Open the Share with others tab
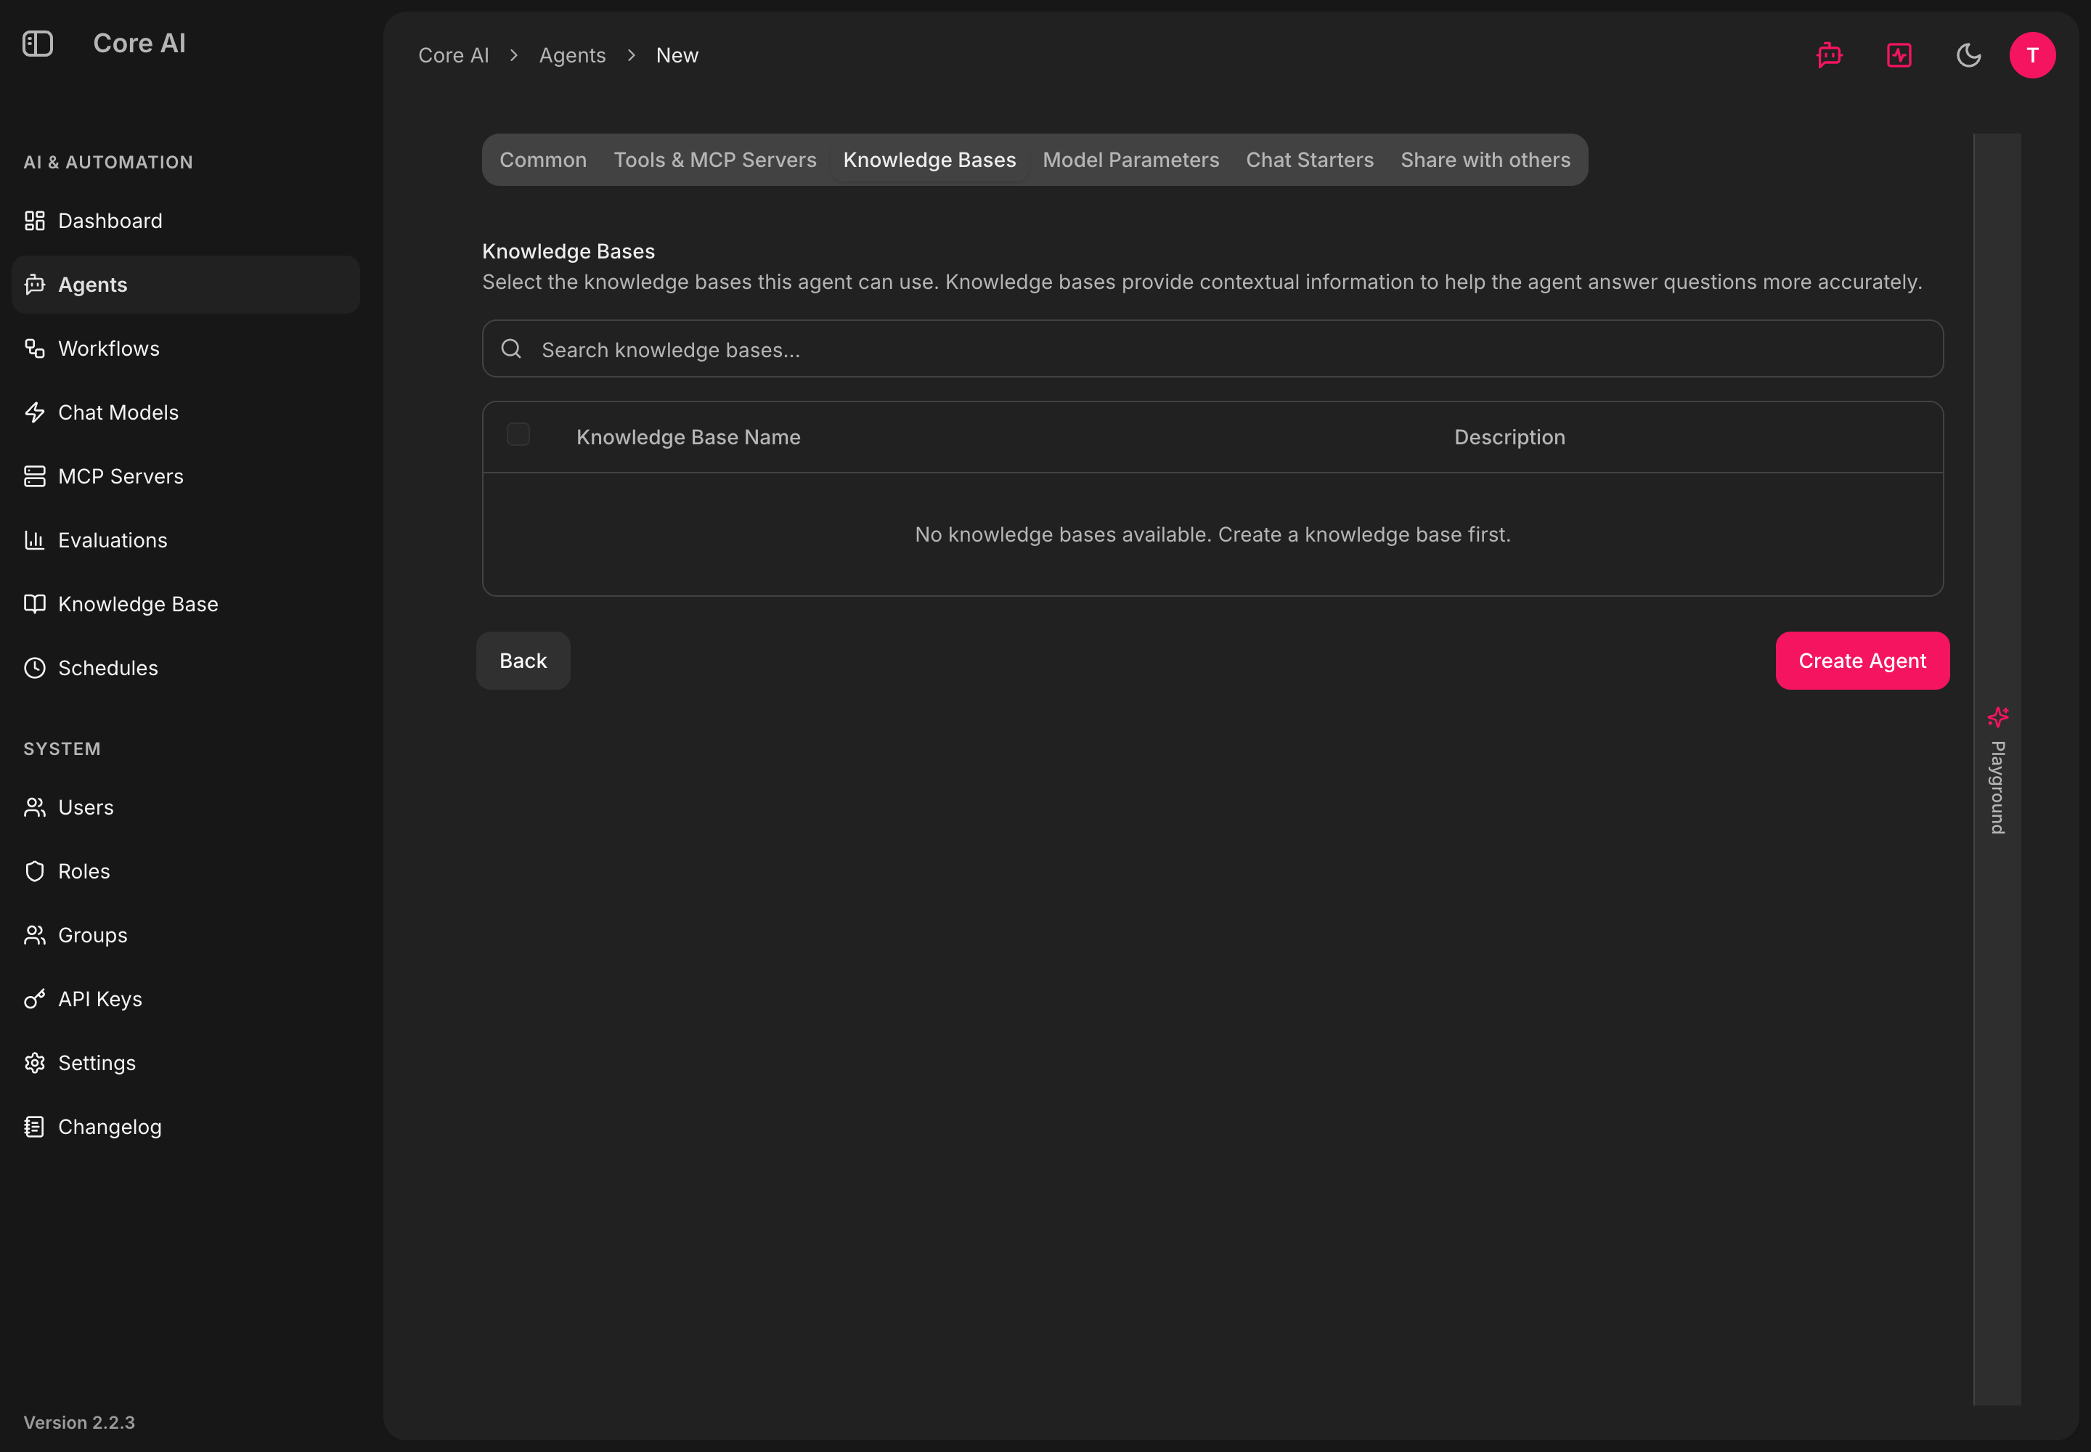The image size is (2091, 1452). [x=1485, y=160]
